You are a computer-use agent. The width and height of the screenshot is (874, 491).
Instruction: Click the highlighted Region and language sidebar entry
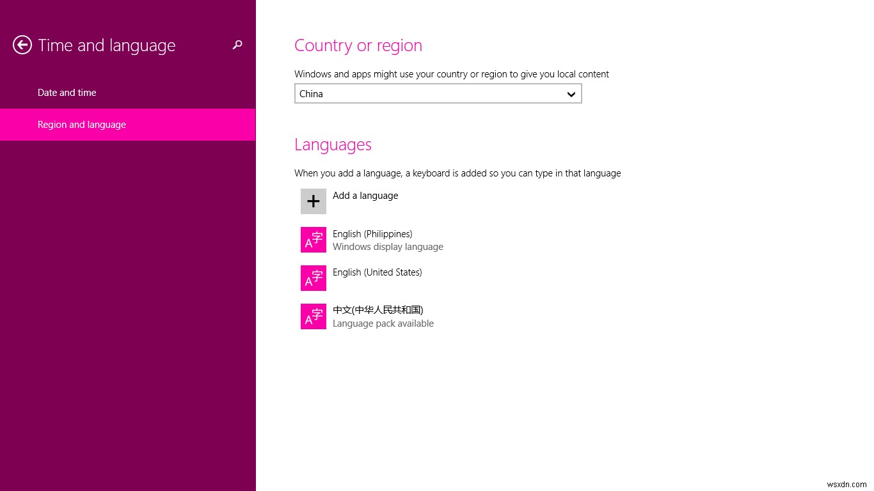(x=81, y=124)
